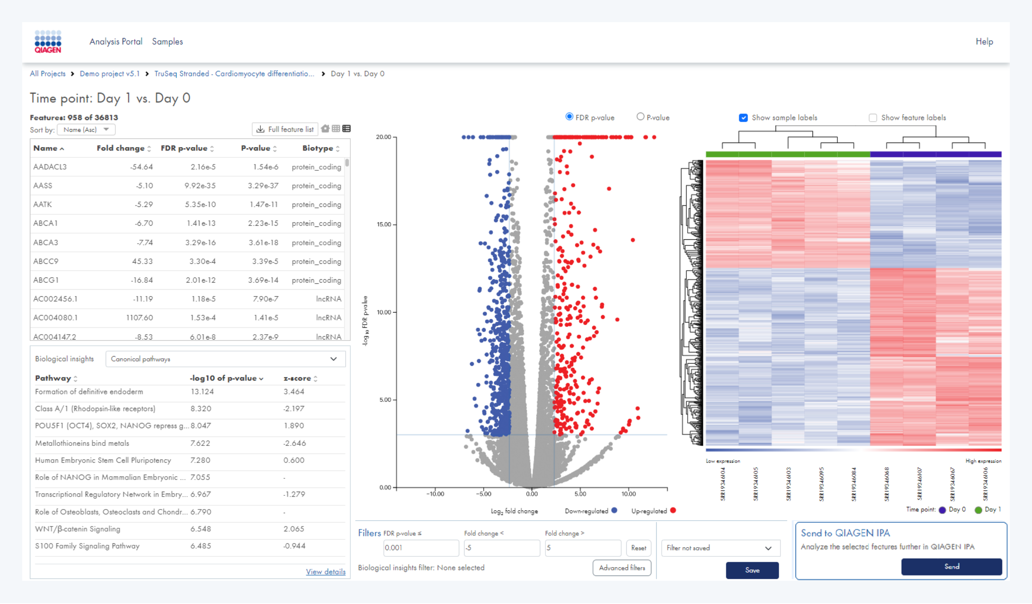
Task: Click the QIAGEN logo icon
Action: 48,41
